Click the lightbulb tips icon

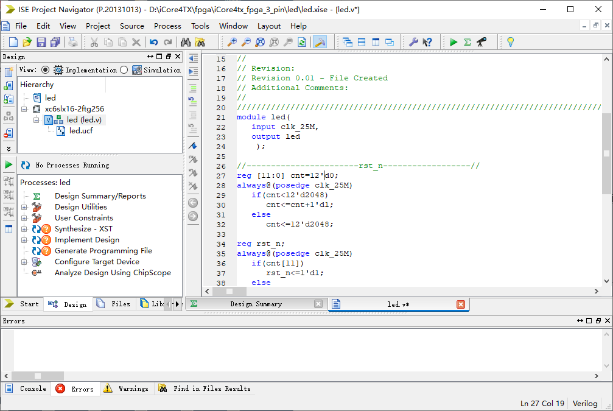click(510, 42)
